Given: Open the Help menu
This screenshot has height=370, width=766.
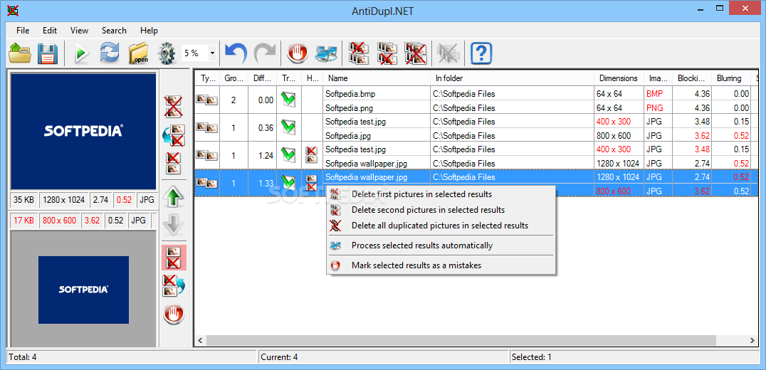Looking at the screenshot, I should tap(149, 31).
